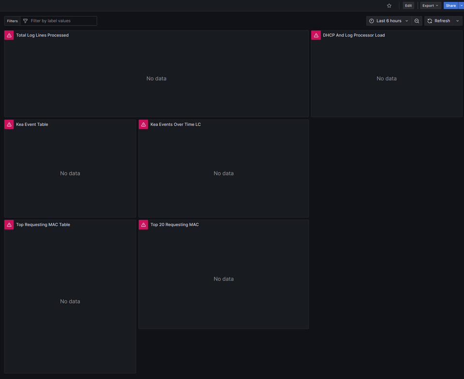464x379 pixels.
Task: Click No data in DHCP And Log Processor Load
Action: [387, 78]
